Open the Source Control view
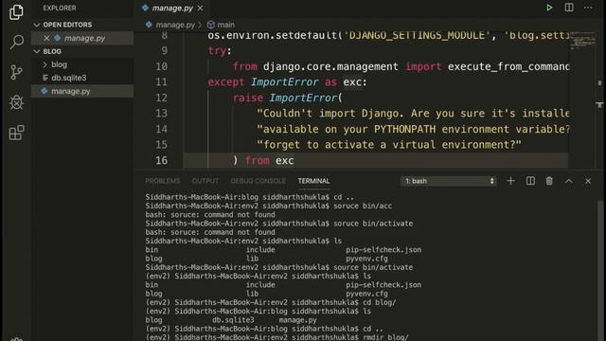Screen dimensions: 606x341 16,72
